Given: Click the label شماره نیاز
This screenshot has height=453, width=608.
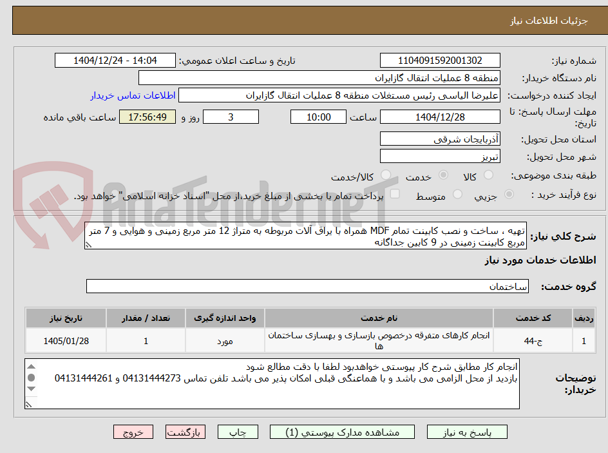Looking at the screenshot, I should pyautogui.click(x=574, y=61).
